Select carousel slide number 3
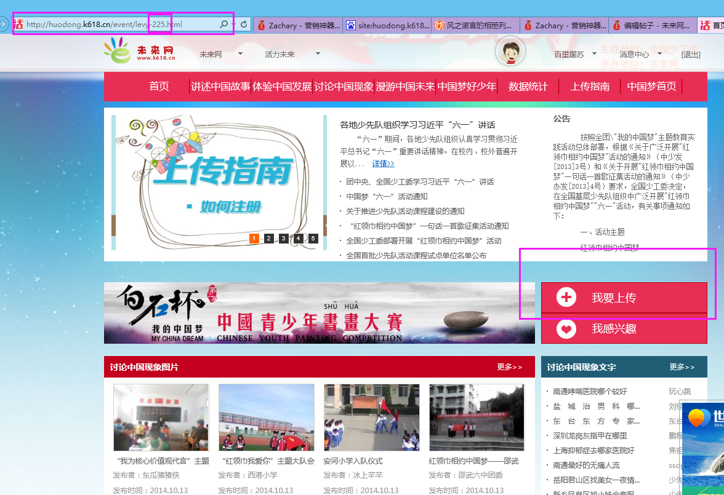The width and height of the screenshot is (724, 495). pyautogui.click(x=283, y=238)
